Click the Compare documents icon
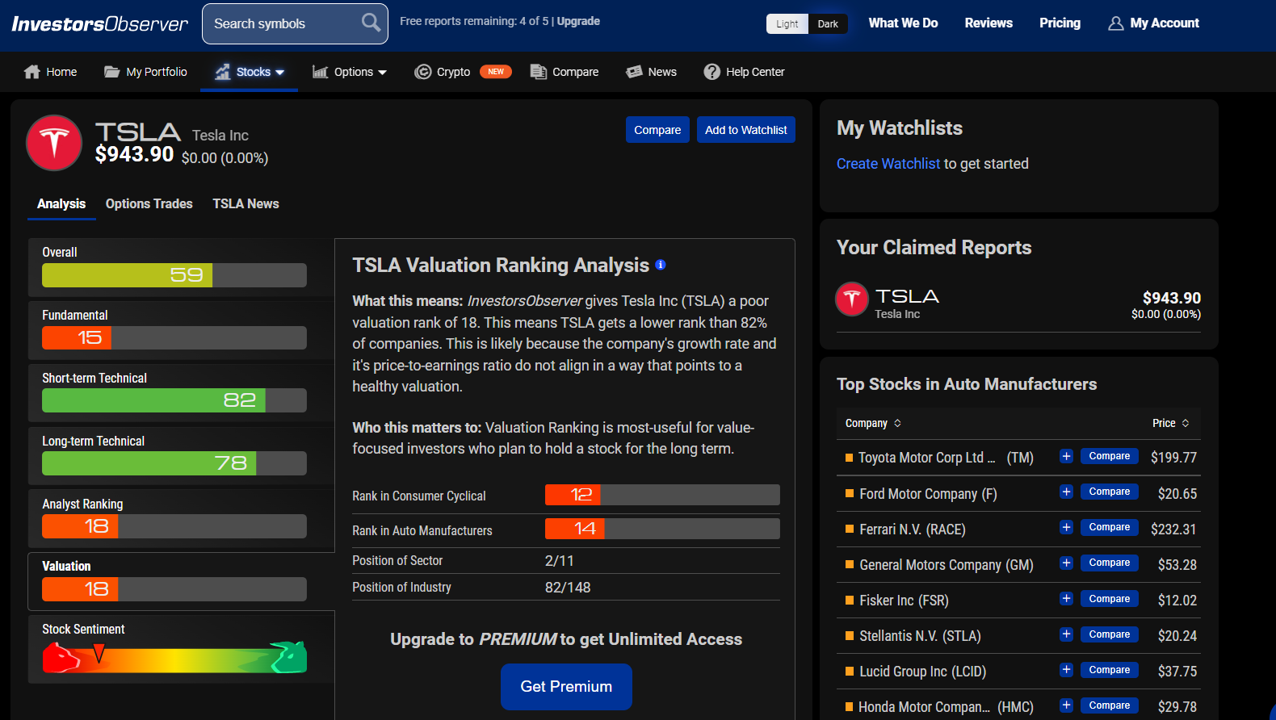Viewport: 1276px width, 720px height. click(x=539, y=72)
